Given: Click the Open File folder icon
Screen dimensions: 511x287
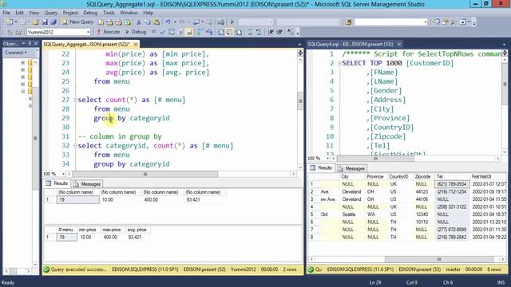Looking at the screenshot, I should pos(35,22).
